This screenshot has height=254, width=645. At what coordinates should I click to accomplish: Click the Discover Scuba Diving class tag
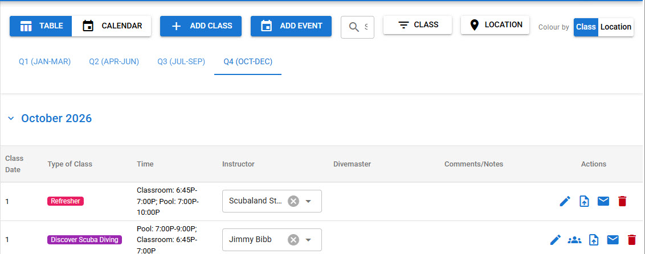(x=84, y=240)
